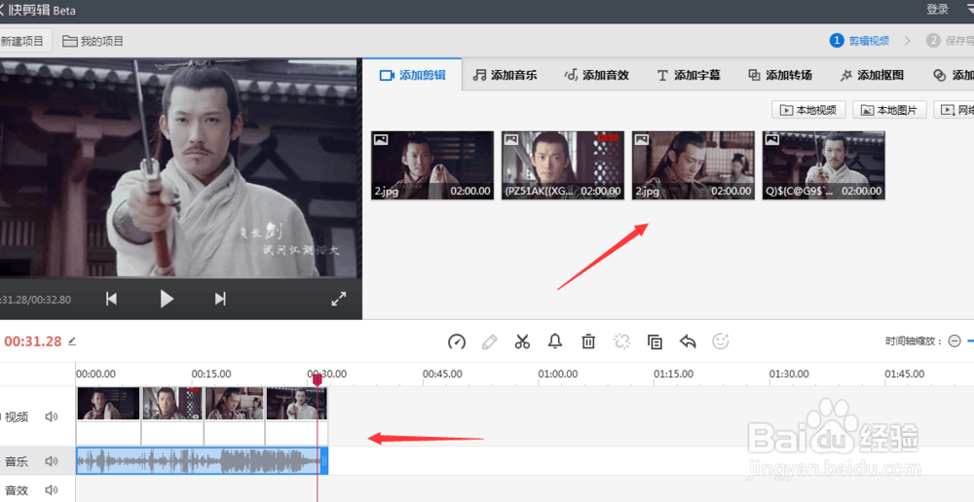Expand the preview to fullscreen

click(x=339, y=299)
